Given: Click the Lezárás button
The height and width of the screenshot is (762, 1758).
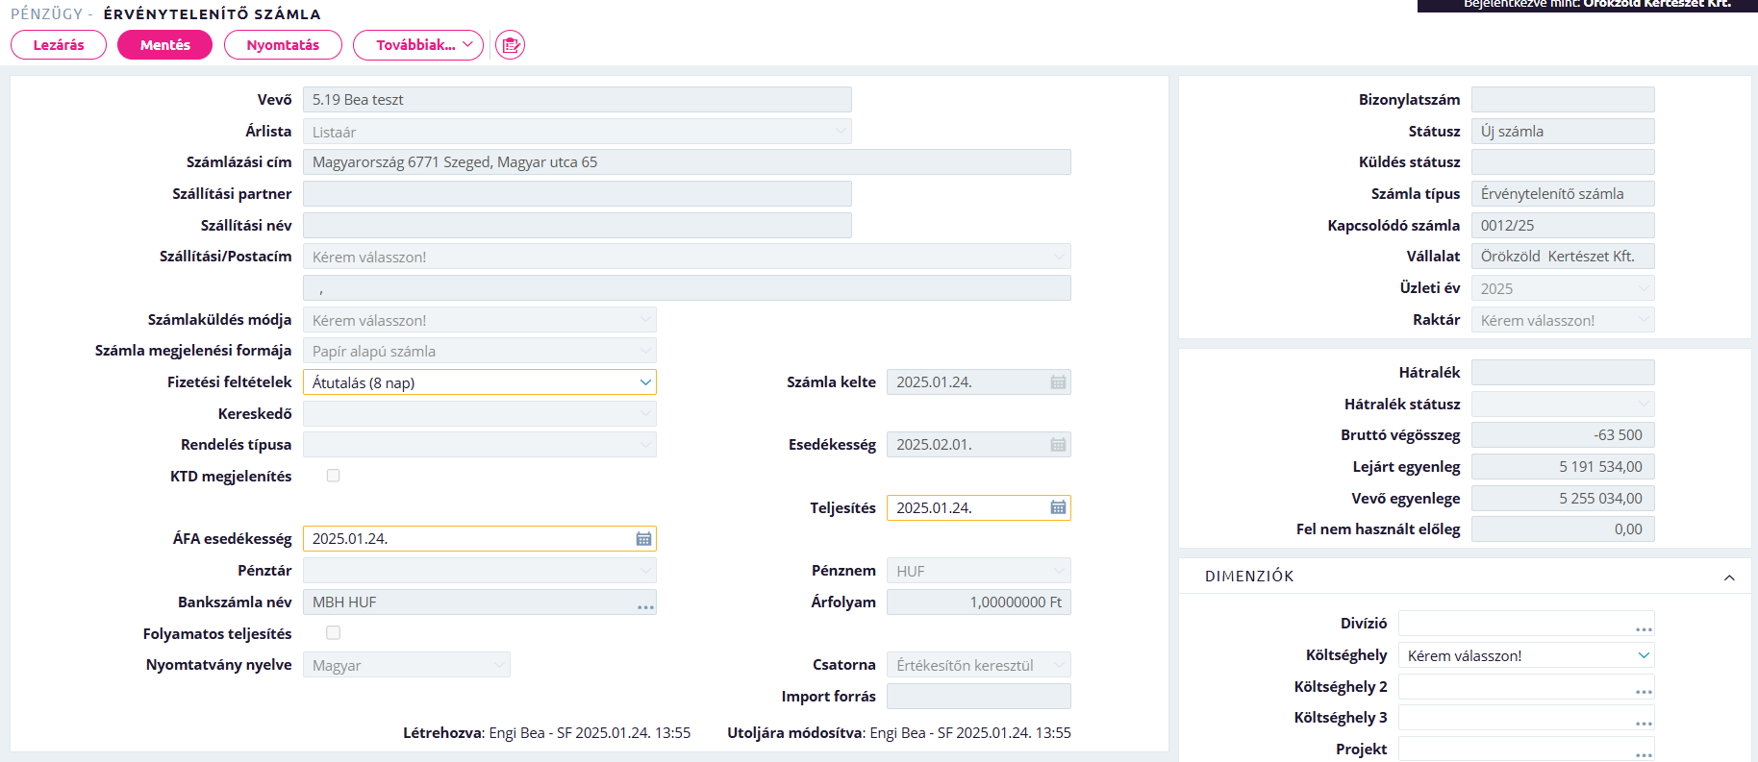Looking at the screenshot, I should [59, 45].
